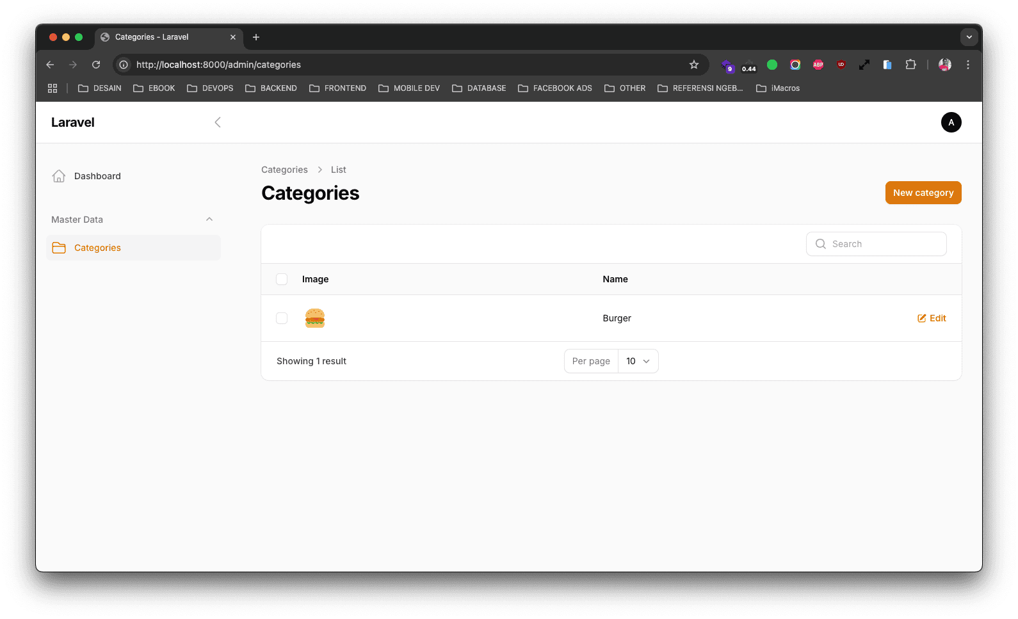Open the BACKEND bookmarks folder

click(x=271, y=88)
